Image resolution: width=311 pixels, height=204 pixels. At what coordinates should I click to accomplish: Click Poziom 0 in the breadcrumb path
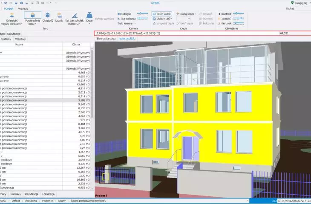coord(47,201)
